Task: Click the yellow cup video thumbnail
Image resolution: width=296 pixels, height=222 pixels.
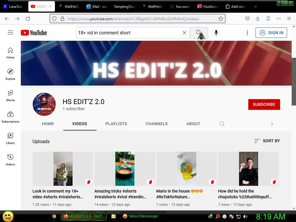Action: tap(186, 169)
